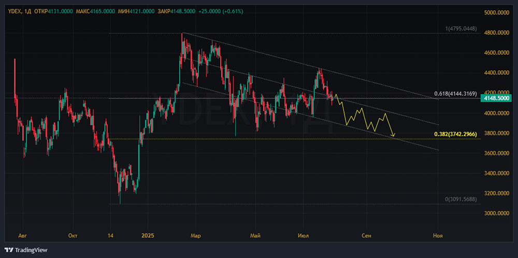This screenshot has width=518, height=258.
Task: Click the МАКС 4165.0000 high value
Action: click(x=94, y=11)
